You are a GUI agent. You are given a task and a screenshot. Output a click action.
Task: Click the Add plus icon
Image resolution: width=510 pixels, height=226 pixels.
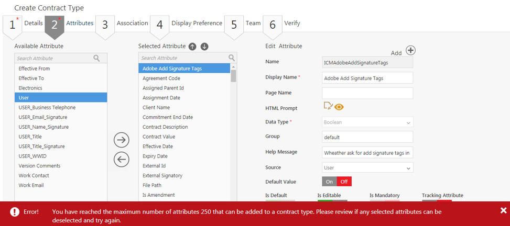tap(411, 50)
